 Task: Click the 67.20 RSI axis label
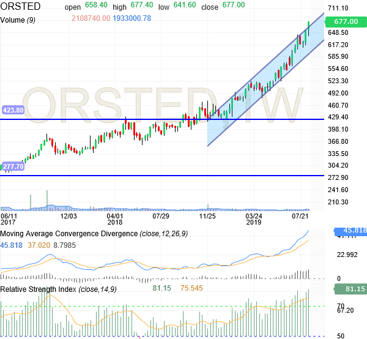click(345, 310)
